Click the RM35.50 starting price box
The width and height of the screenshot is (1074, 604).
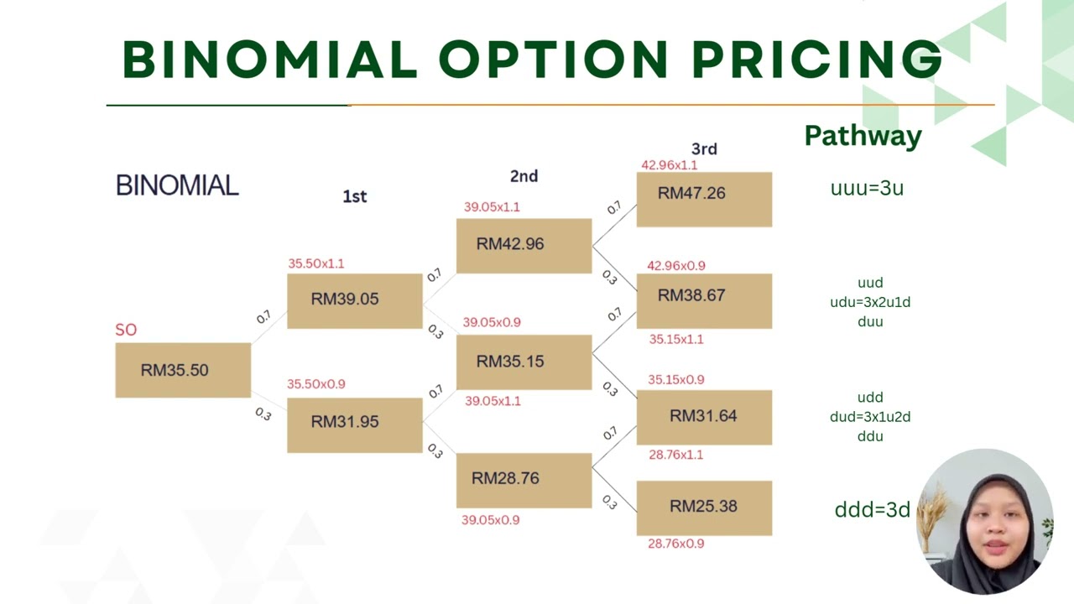(183, 370)
